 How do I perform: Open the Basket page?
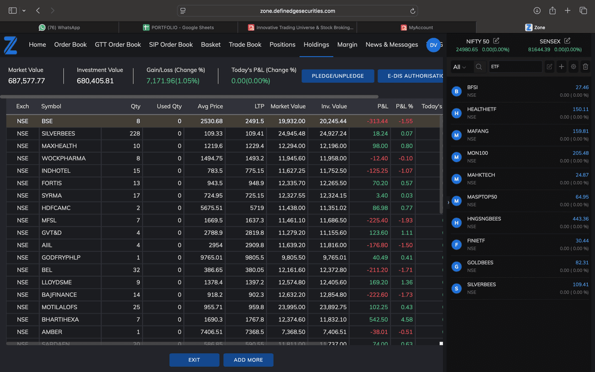pyautogui.click(x=210, y=45)
